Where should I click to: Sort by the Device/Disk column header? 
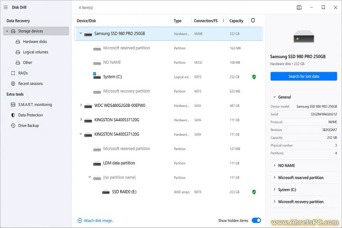point(86,21)
